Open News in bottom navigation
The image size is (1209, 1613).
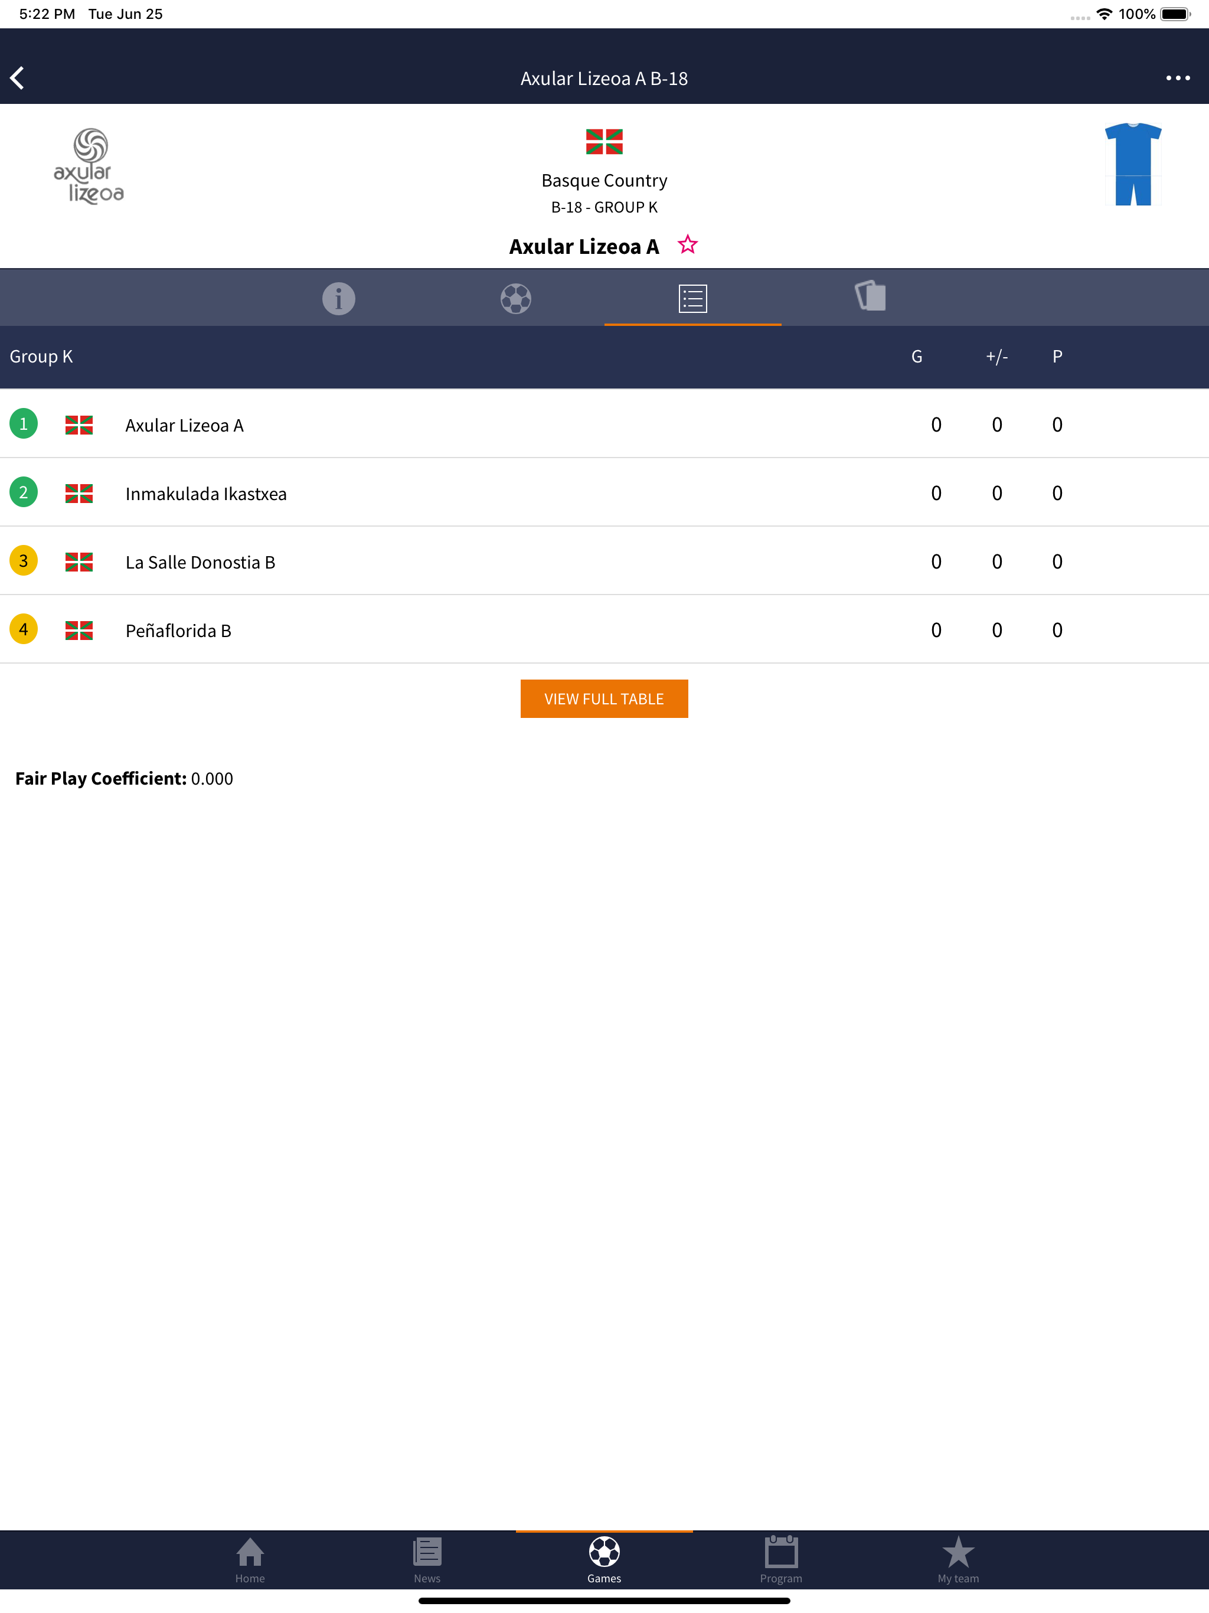pos(427,1560)
